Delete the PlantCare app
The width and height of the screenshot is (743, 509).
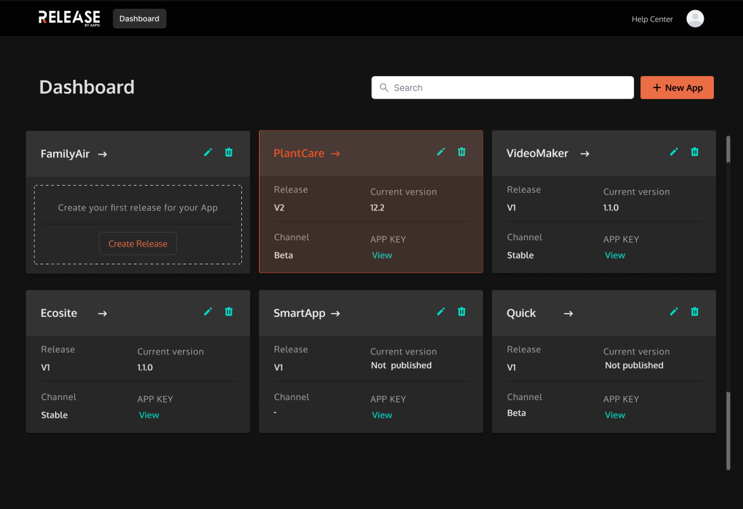coord(461,152)
